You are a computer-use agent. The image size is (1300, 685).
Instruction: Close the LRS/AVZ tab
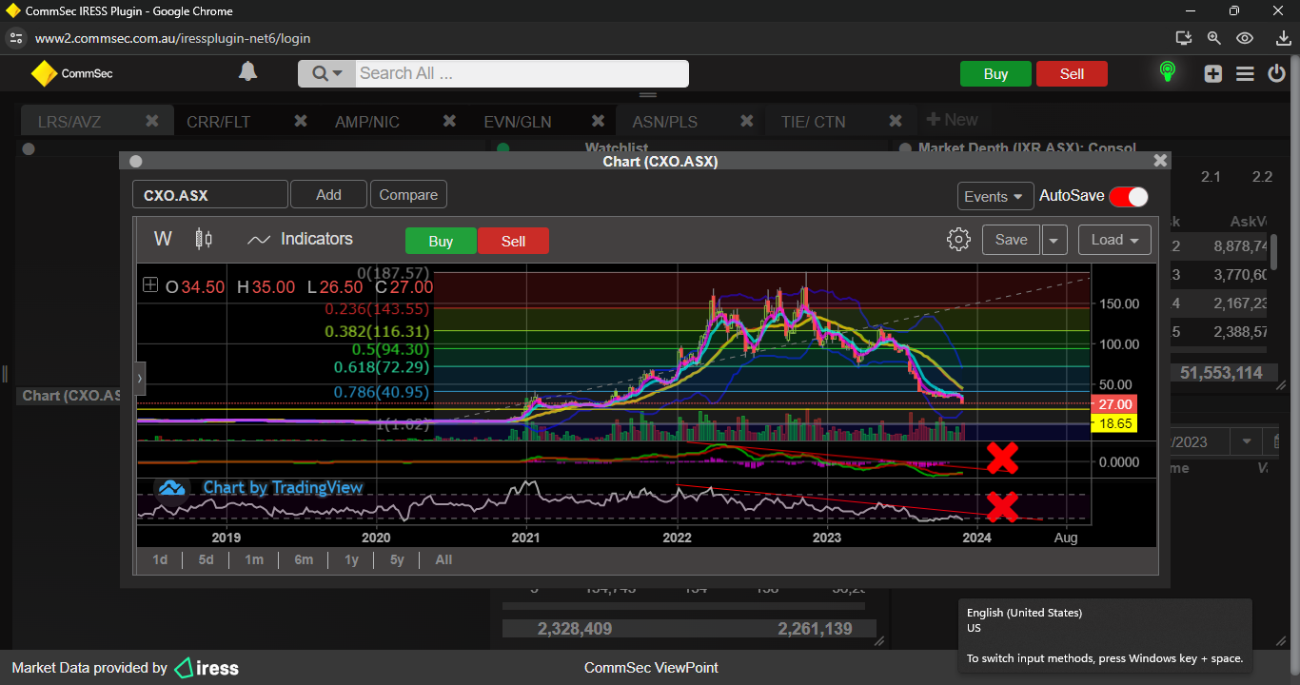(151, 121)
